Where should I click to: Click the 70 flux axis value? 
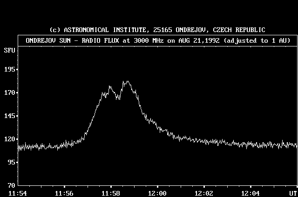(x=11, y=185)
